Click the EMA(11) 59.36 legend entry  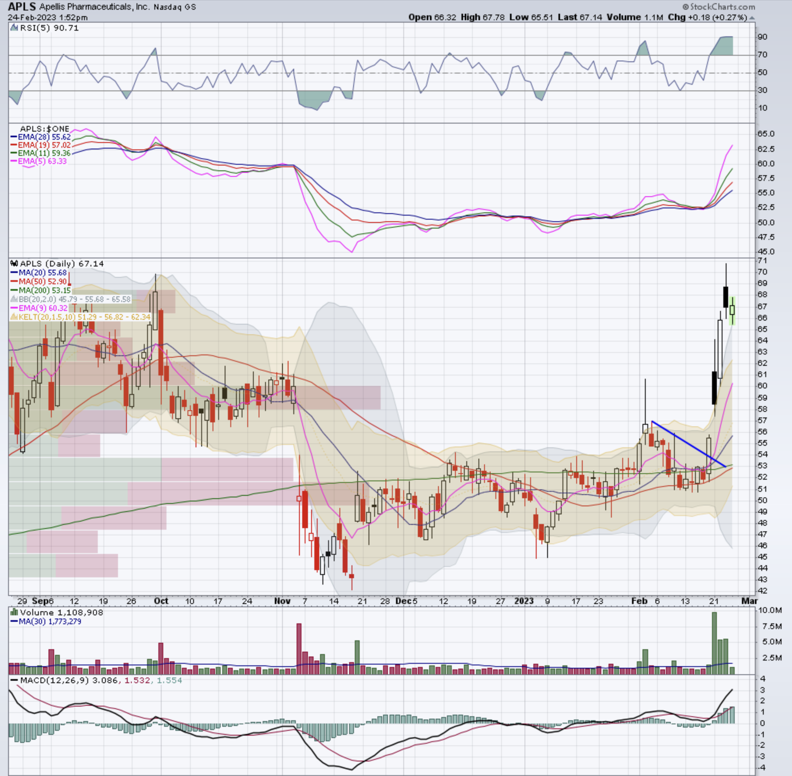[x=44, y=153]
